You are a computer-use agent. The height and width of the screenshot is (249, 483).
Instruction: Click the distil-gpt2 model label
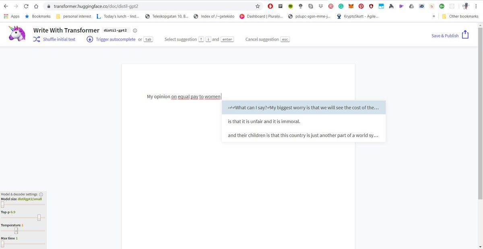pos(116,31)
